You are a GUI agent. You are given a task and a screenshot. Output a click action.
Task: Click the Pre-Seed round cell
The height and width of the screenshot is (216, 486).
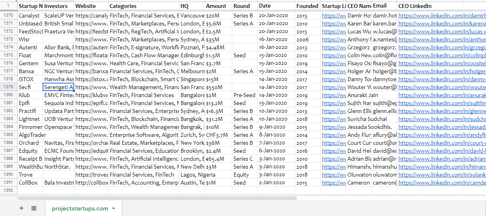pyautogui.click(x=245, y=95)
